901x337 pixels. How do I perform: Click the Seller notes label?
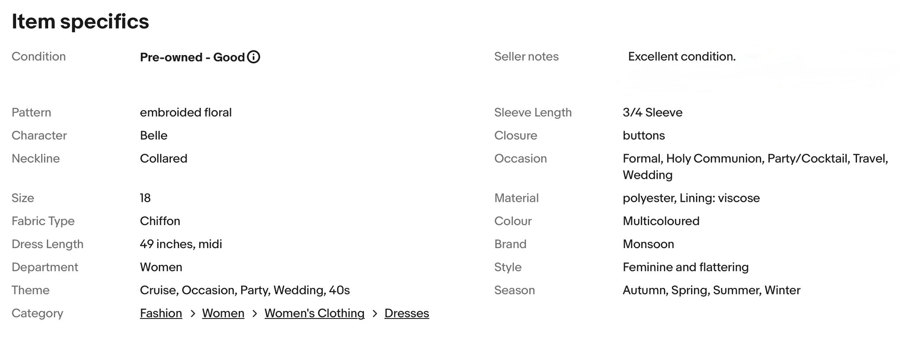(x=526, y=56)
